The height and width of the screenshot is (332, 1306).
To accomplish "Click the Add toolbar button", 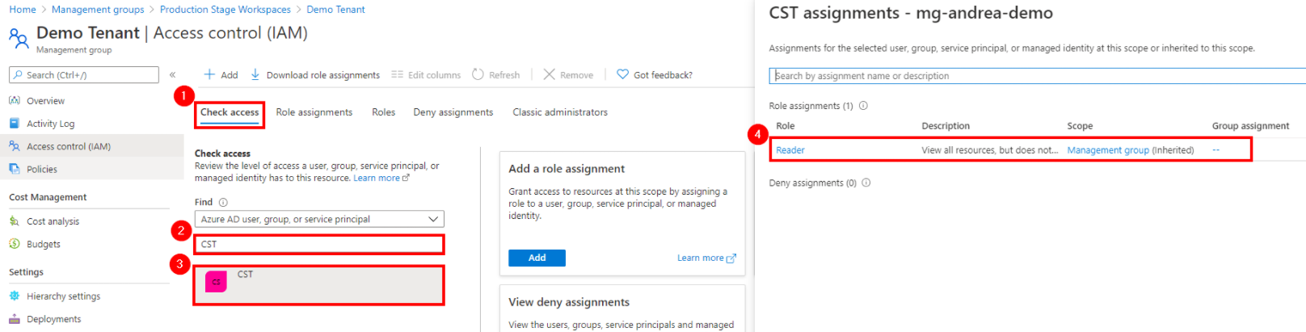I will point(221,75).
